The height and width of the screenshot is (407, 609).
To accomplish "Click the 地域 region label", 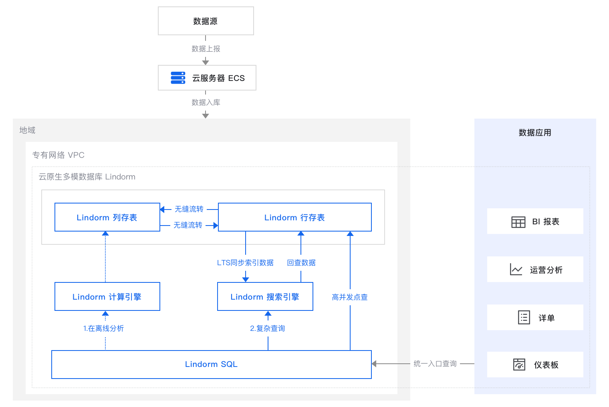I will [x=27, y=130].
